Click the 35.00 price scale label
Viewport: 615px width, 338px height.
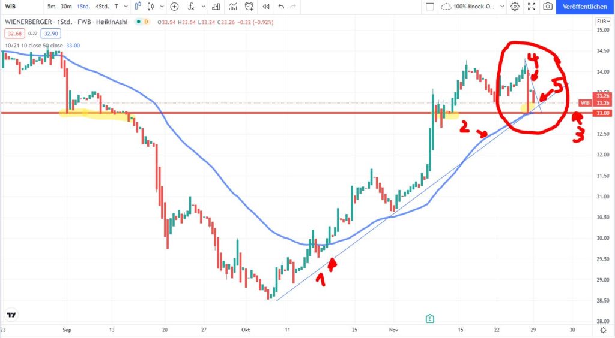pyautogui.click(x=603, y=30)
